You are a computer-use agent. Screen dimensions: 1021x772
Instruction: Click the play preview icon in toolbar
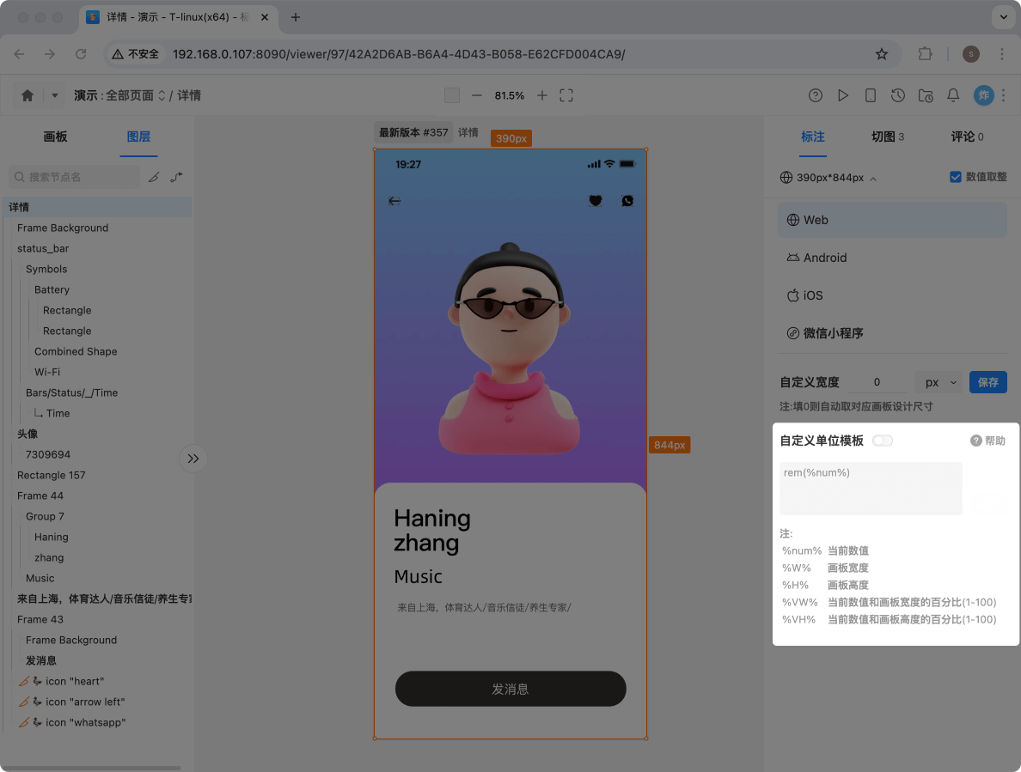843,95
